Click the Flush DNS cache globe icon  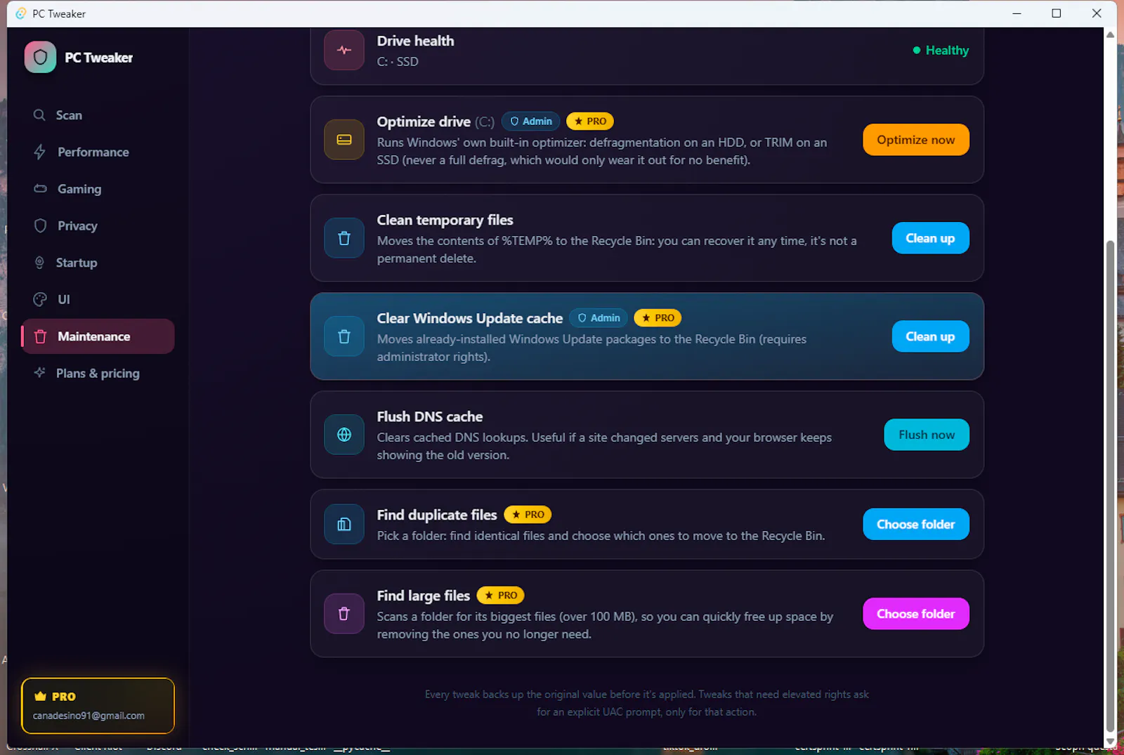[344, 435]
